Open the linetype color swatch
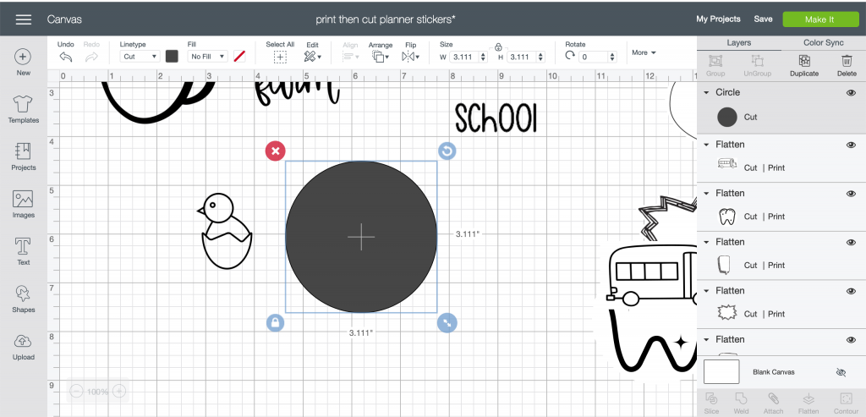Screen dimensions: 866x417 pyautogui.click(x=172, y=57)
